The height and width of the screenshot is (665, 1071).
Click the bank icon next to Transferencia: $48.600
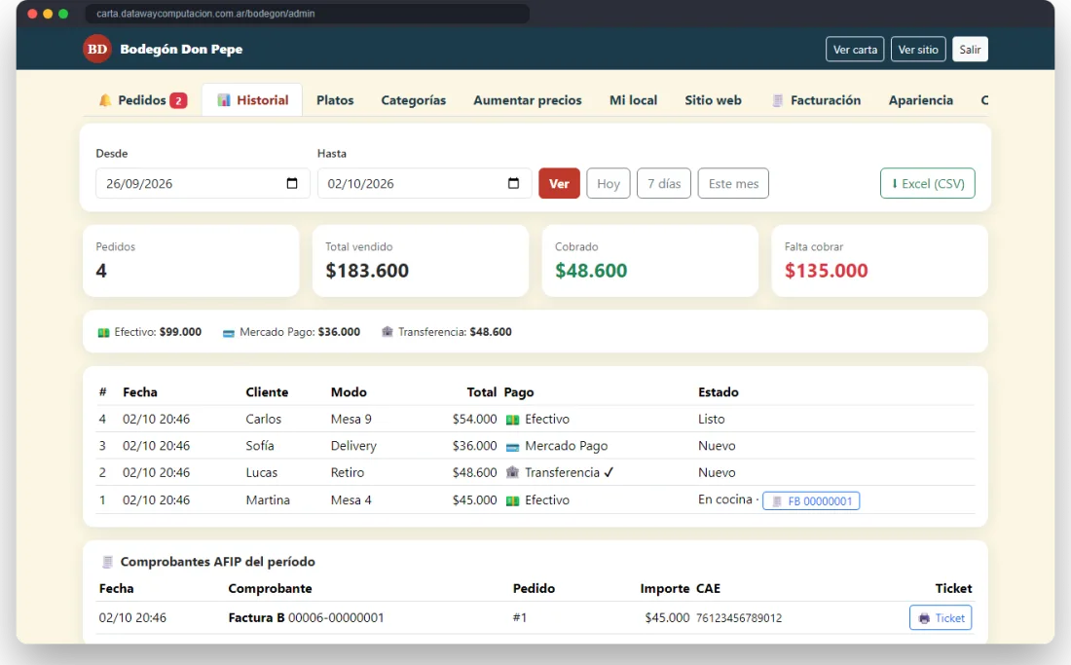(x=388, y=332)
